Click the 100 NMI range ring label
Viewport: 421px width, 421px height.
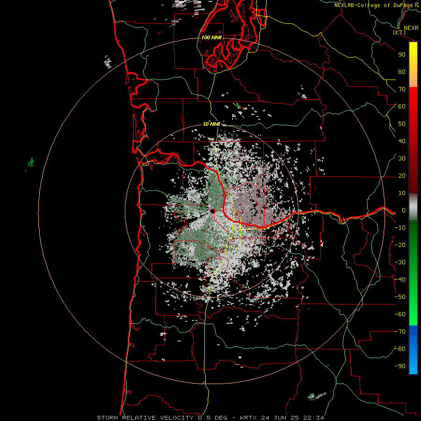click(x=211, y=37)
